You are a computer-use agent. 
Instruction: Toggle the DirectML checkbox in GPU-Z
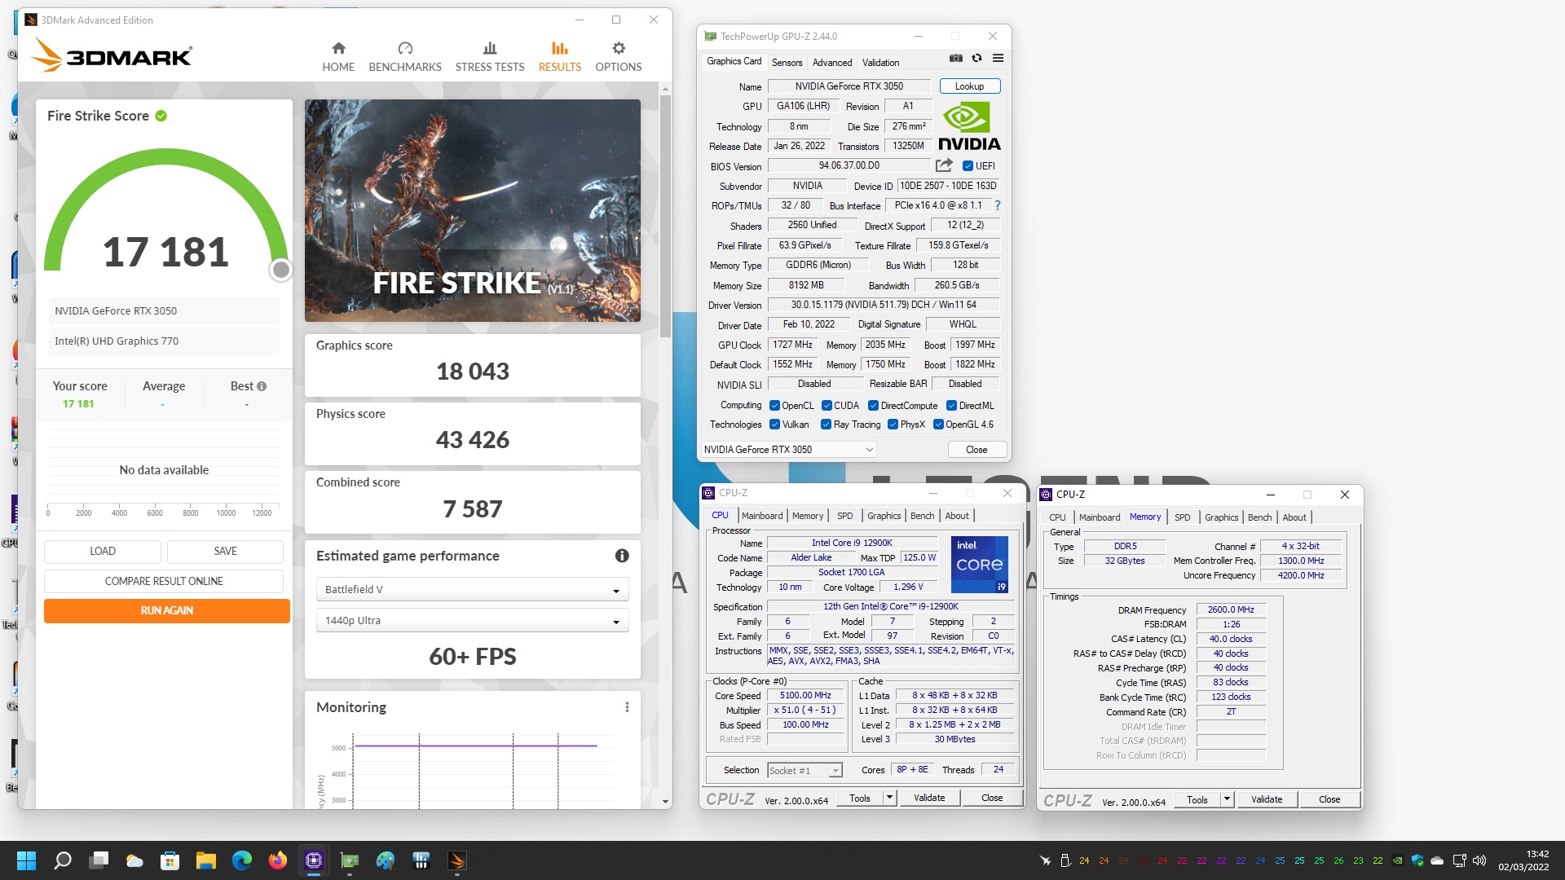click(951, 406)
